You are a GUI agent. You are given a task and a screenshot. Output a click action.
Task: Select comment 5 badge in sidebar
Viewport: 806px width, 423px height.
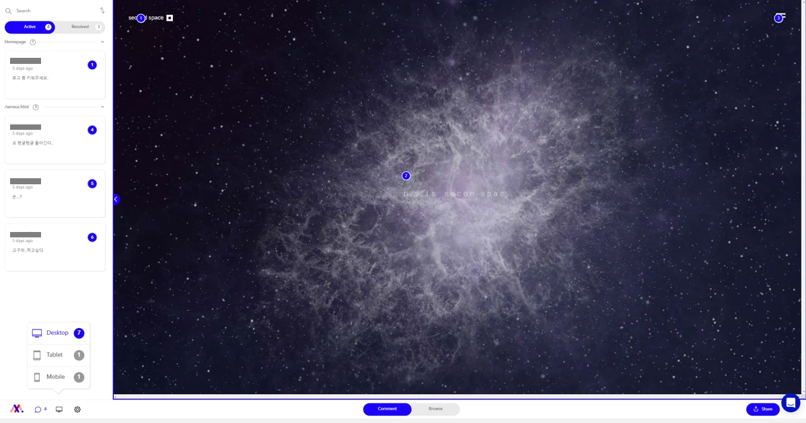click(92, 184)
